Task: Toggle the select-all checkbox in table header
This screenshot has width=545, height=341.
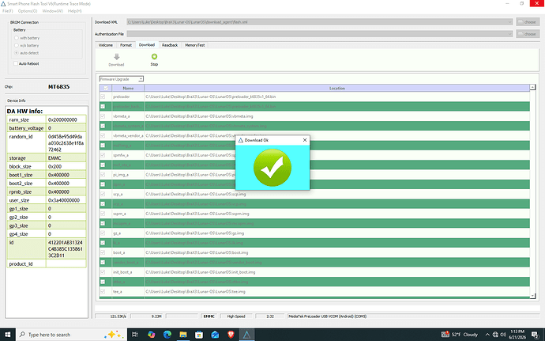Action: (x=106, y=88)
